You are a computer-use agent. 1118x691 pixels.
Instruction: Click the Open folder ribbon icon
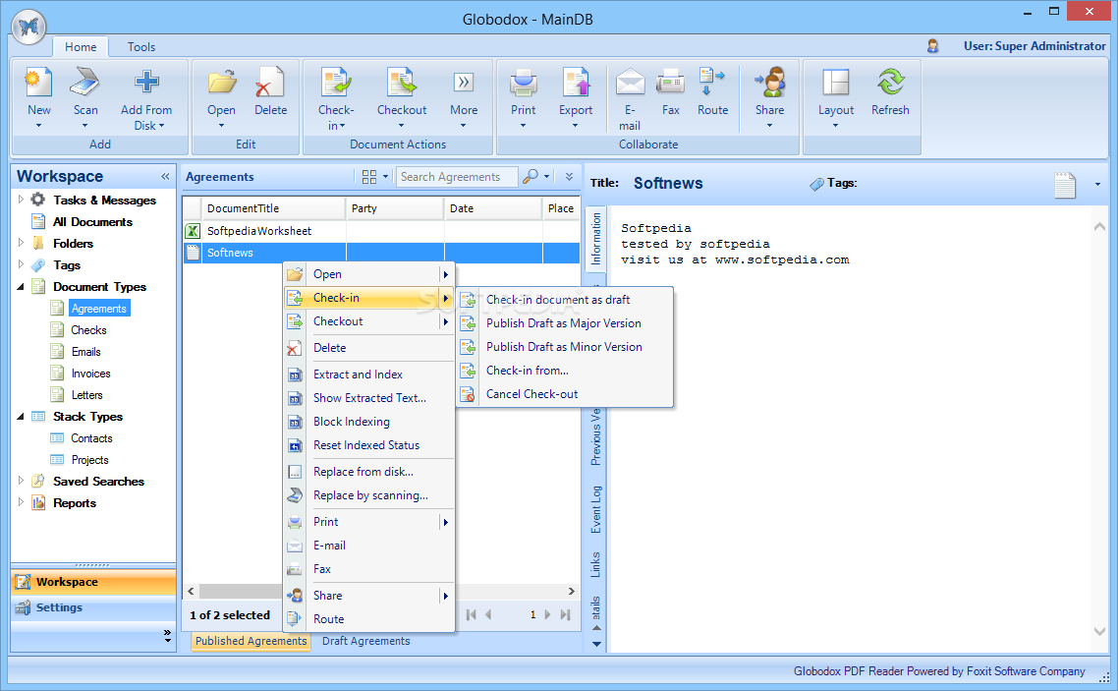click(x=222, y=83)
